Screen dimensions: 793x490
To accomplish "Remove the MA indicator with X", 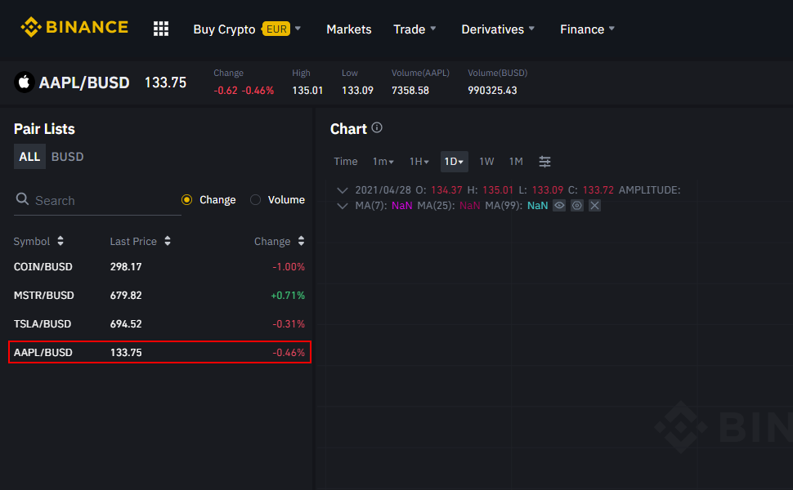I will [x=594, y=206].
